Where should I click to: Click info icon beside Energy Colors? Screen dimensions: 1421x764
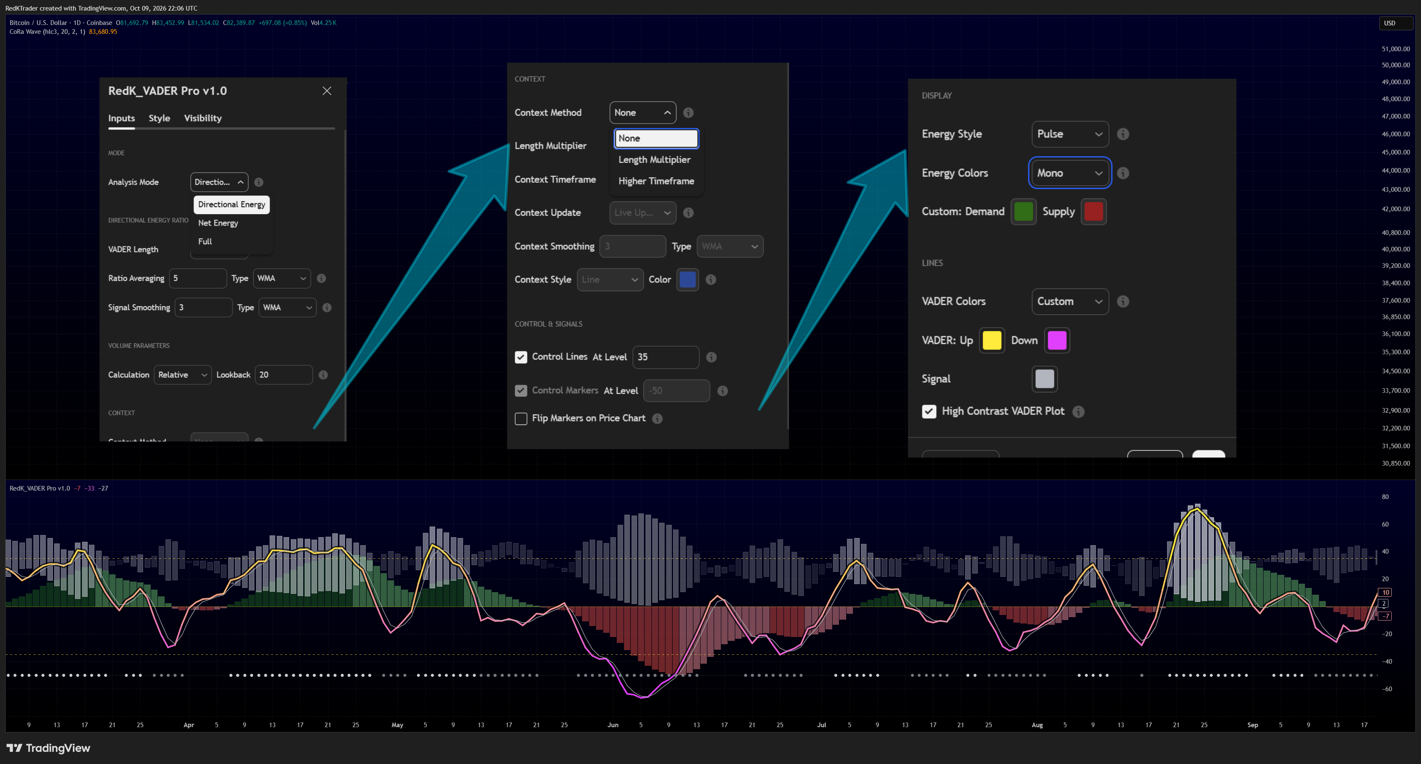pos(1123,173)
